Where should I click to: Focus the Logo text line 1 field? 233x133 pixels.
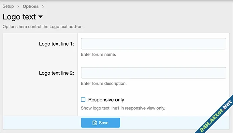153,44
